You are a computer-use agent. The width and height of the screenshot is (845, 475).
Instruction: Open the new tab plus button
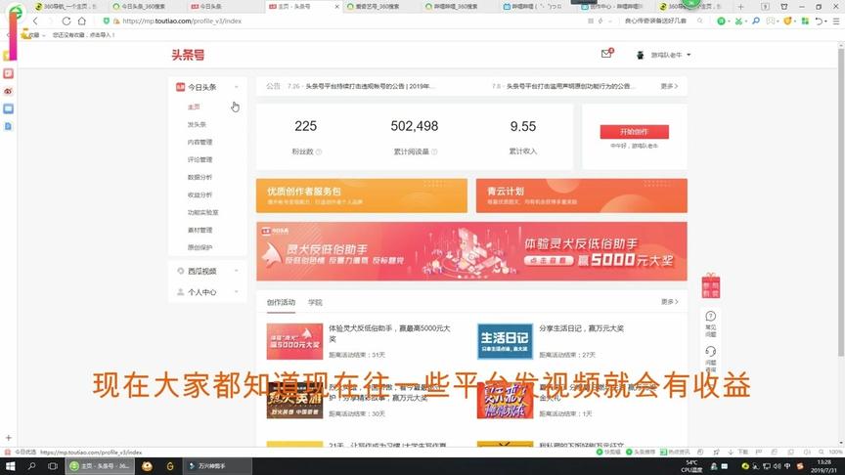tap(740, 7)
